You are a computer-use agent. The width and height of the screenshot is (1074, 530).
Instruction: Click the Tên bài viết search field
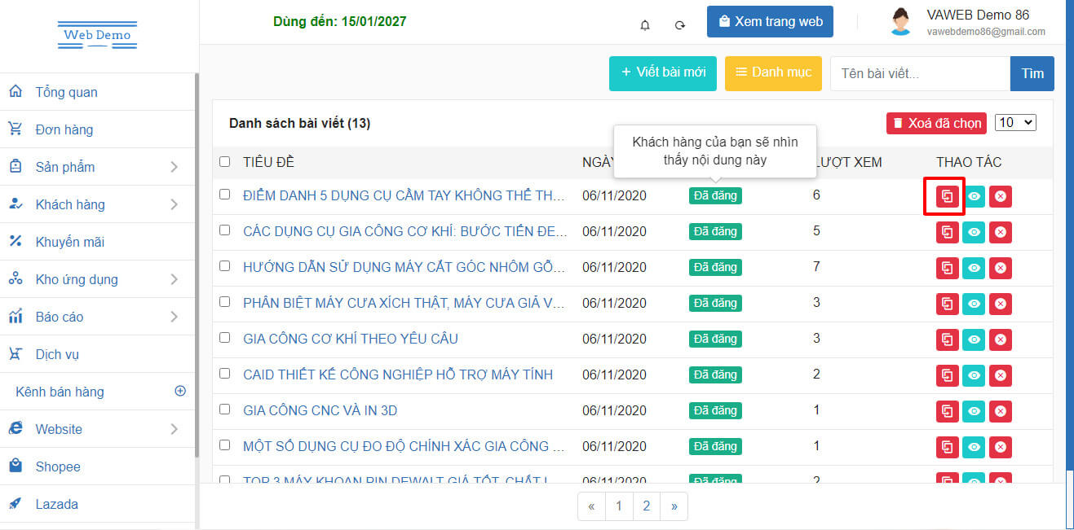pyautogui.click(x=919, y=73)
